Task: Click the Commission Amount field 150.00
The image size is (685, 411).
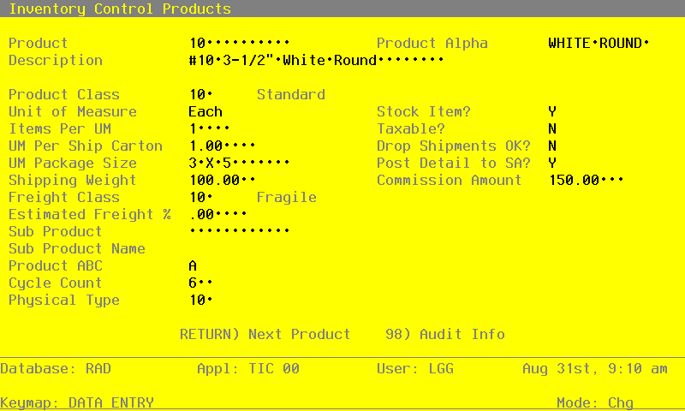Action: pyautogui.click(x=586, y=180)
